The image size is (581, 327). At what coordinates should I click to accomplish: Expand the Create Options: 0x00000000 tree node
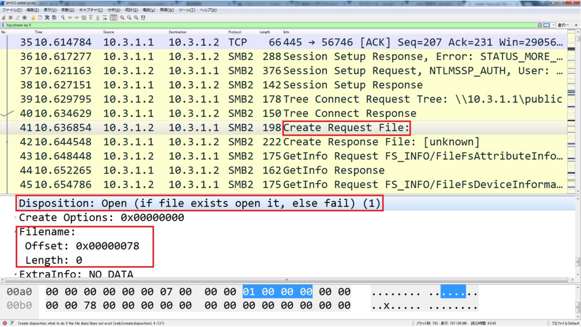coord(15,217)
